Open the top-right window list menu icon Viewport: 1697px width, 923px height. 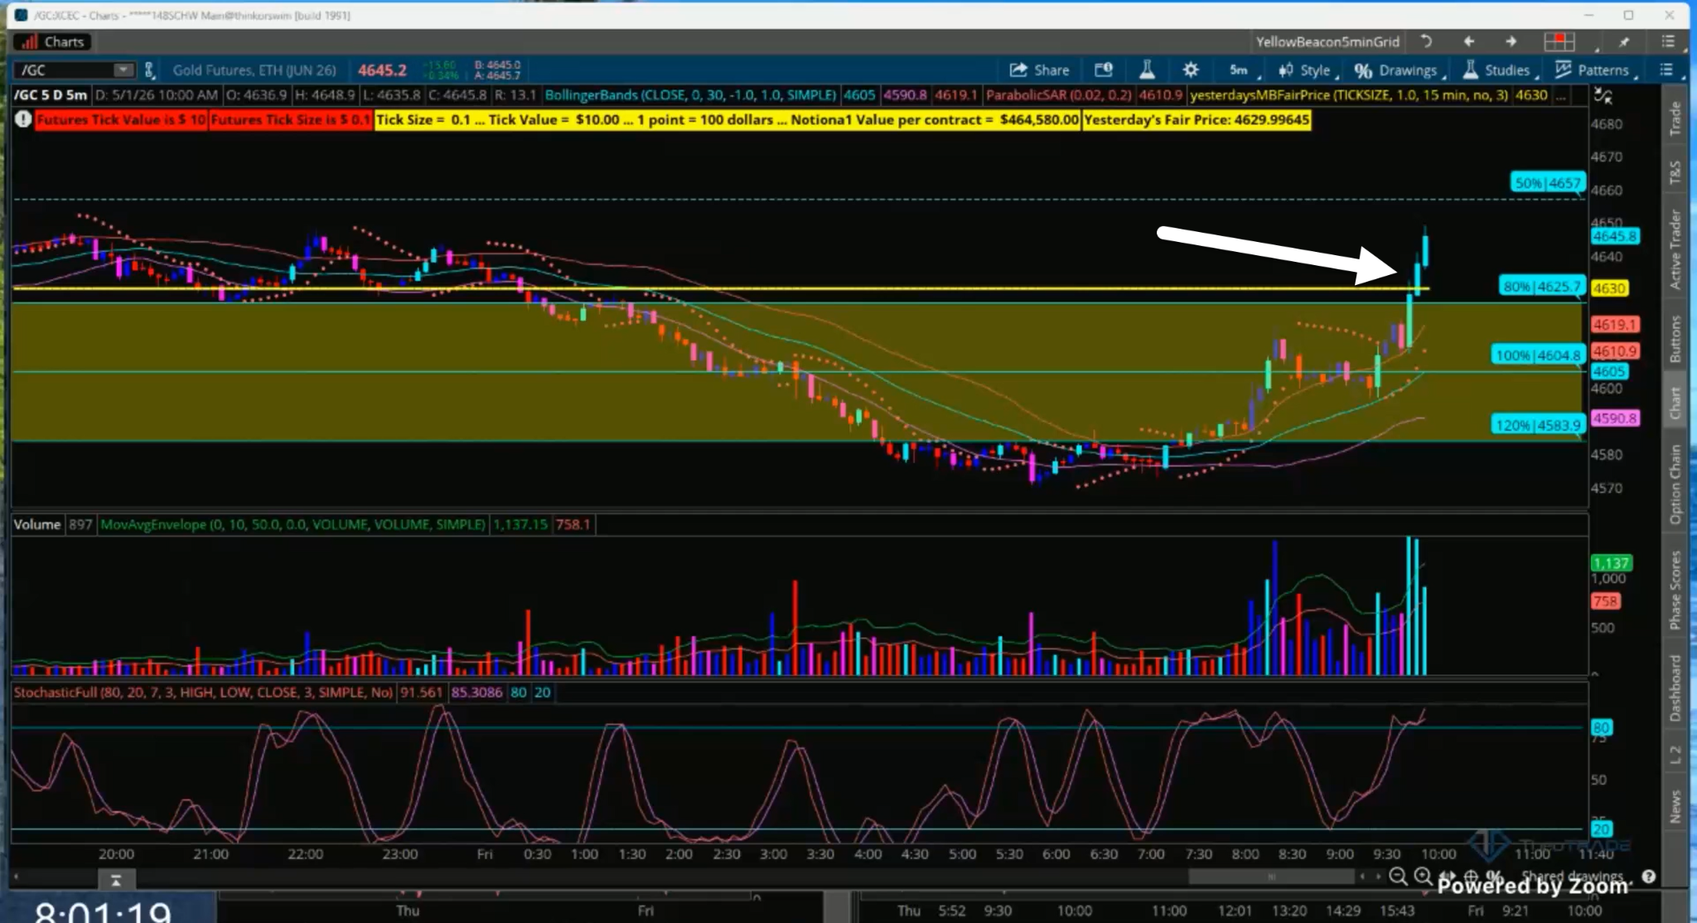1668,41
